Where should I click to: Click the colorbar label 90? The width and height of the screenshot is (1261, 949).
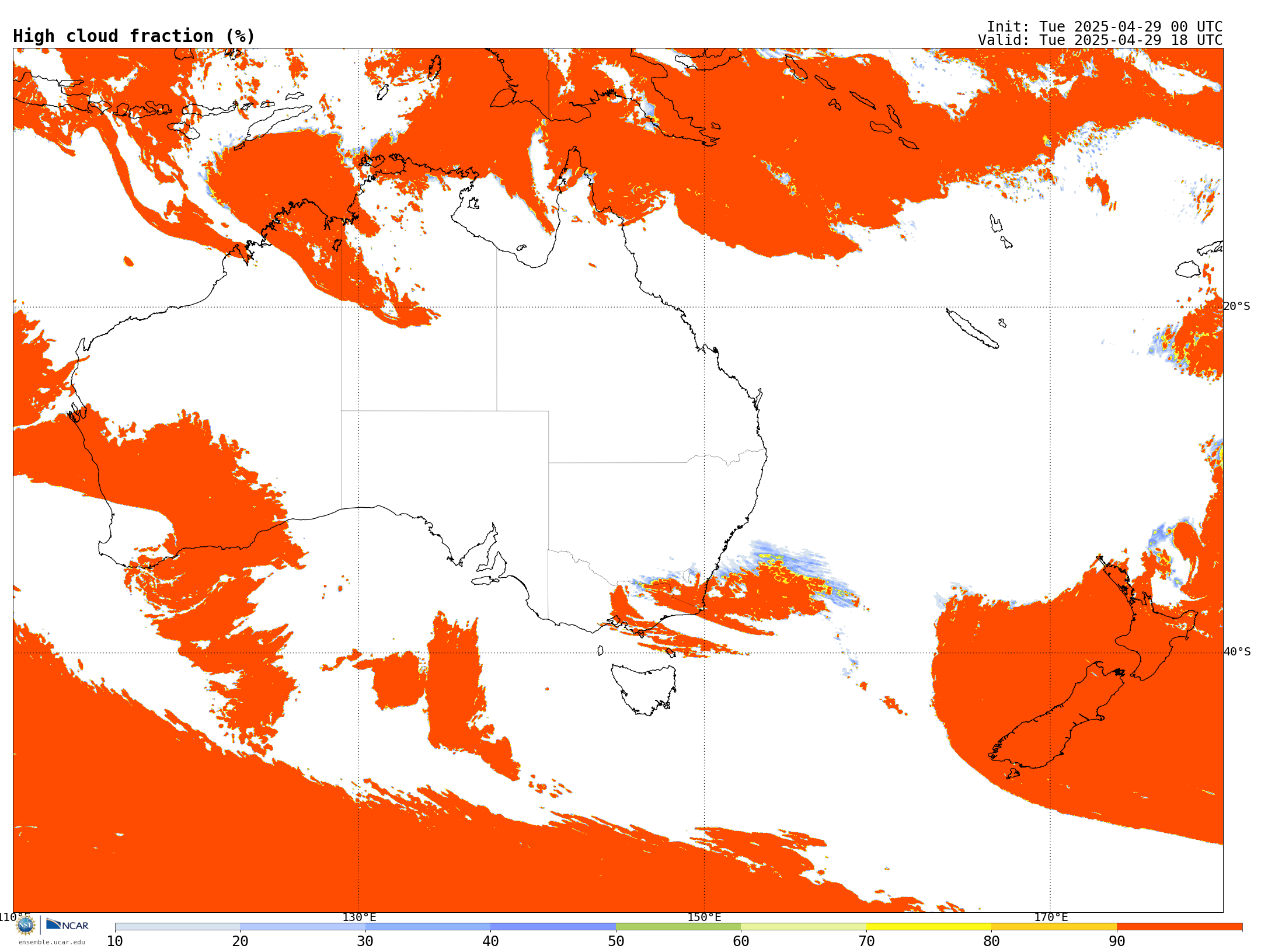(1117, 941)
